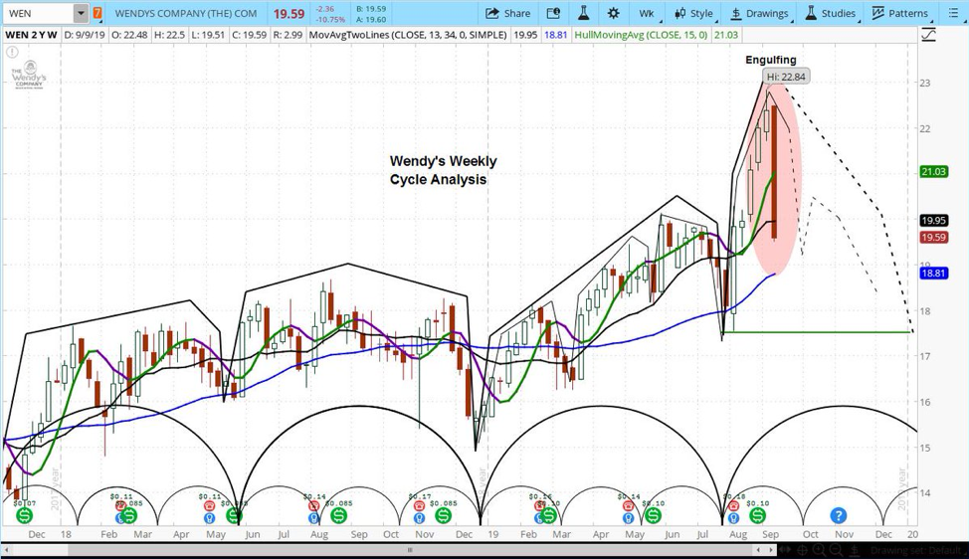Open the Drawings menu
The height and width of the screenshot is (559, 969).
tap(761, 13)
